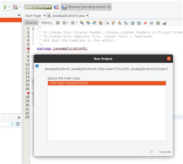This screenshot has height=164, width=183.
Task: Click Cancel in the Run Project dialog
Action: pos(165,152)
